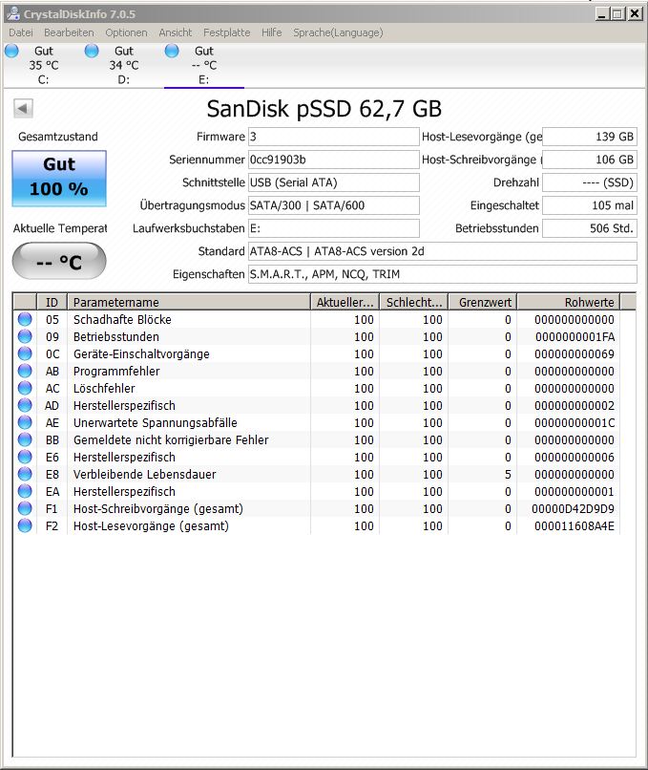Click the CrystalDiskInfo title bar icon

(12, 13)
